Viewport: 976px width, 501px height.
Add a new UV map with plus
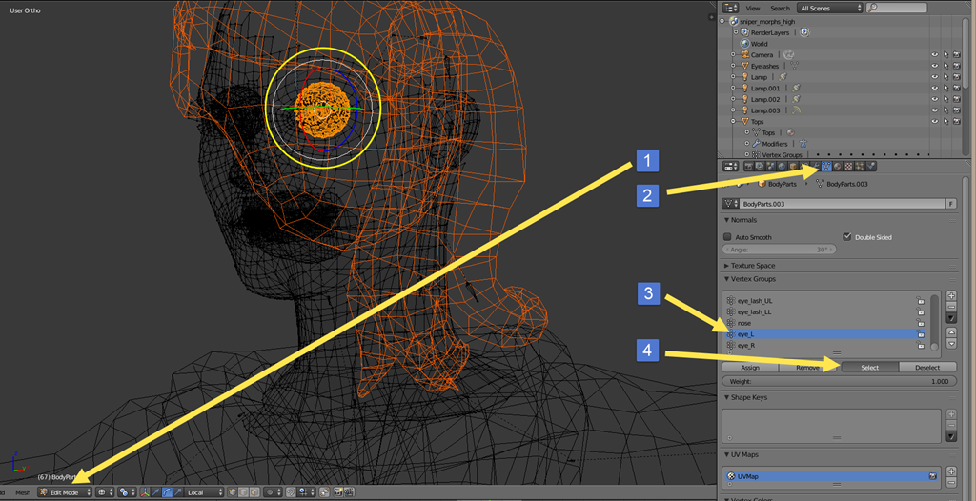(950, 471)
